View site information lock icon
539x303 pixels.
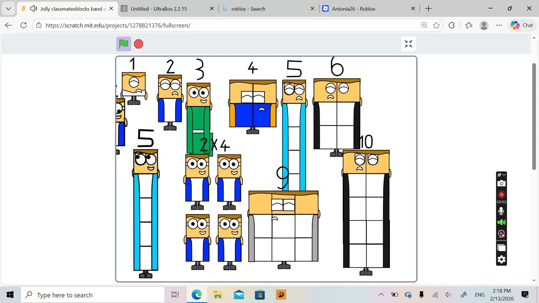[39, 25]
